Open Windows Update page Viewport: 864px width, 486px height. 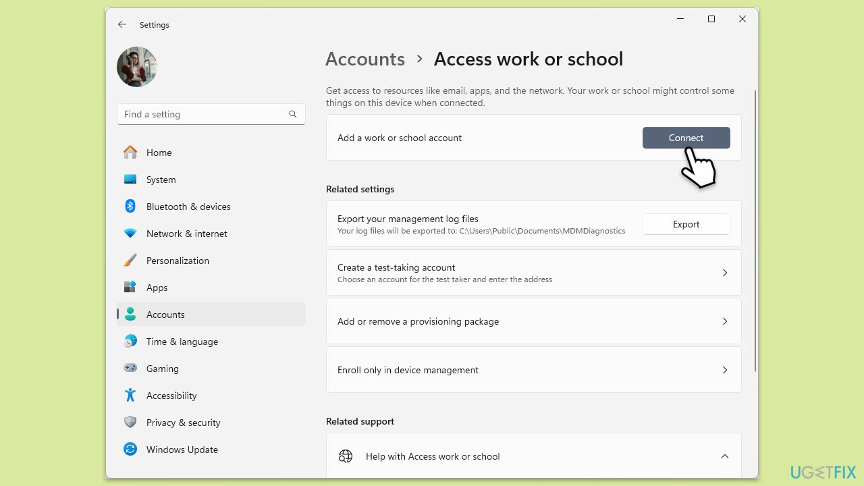click(211, 450)
